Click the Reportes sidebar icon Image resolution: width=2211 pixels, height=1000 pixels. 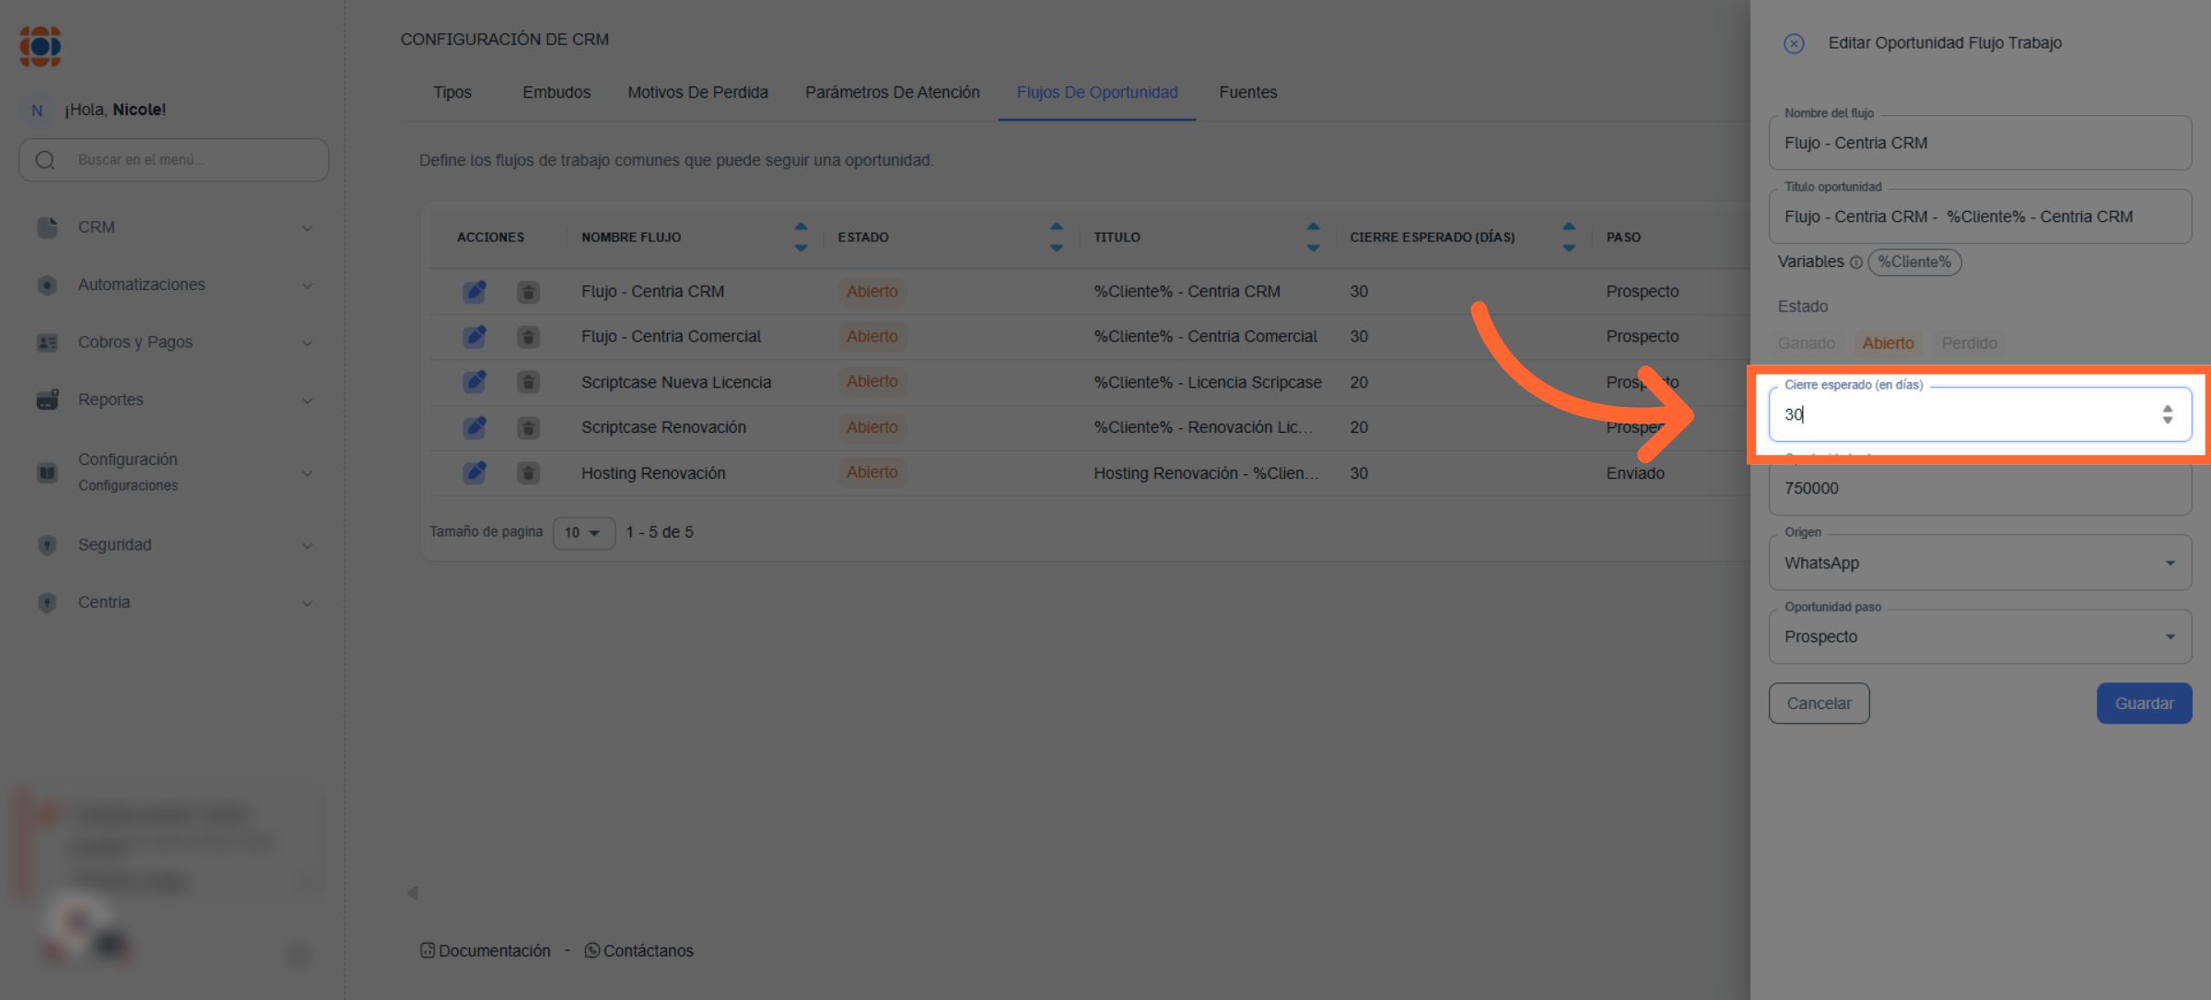tap(47, 400)
